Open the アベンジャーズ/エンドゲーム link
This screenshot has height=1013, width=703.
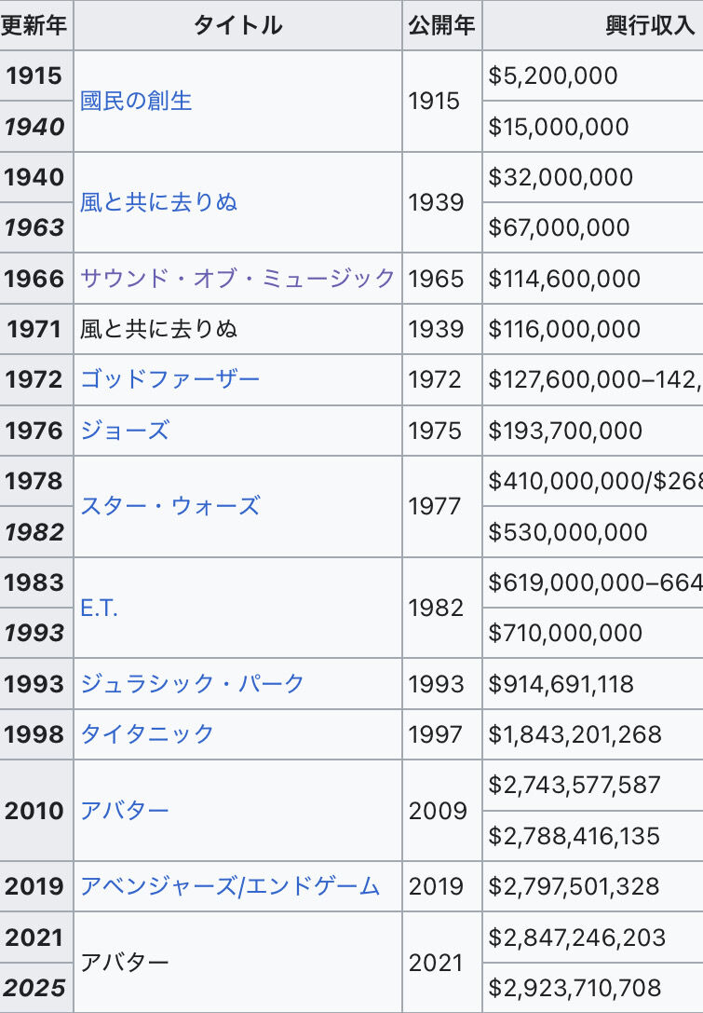coord(230,886)
